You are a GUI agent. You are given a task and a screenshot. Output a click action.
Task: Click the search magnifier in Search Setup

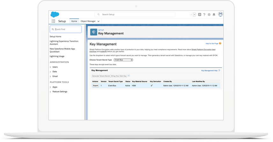(98, 15)
